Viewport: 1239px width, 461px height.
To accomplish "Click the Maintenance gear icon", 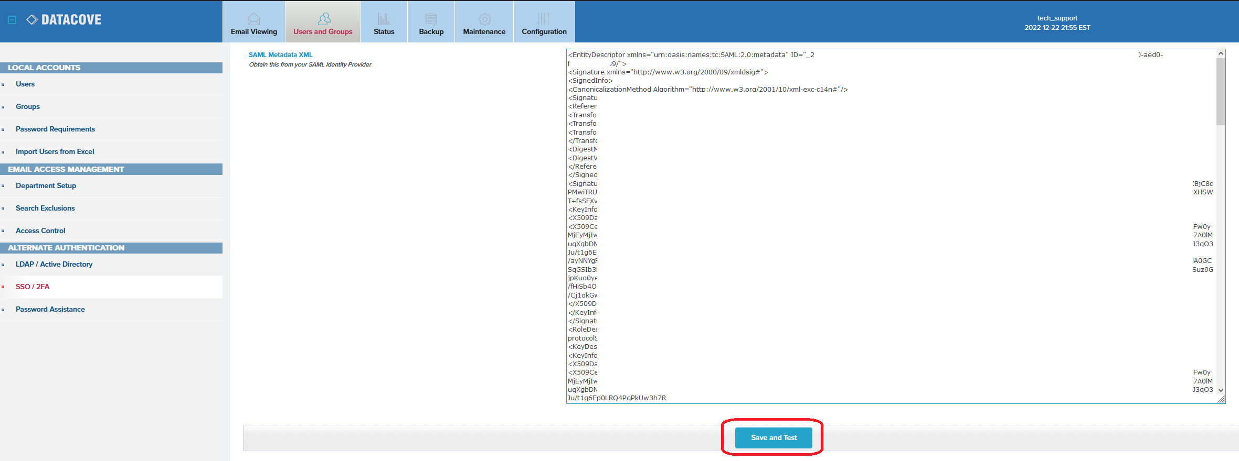I will click(484, 19).
